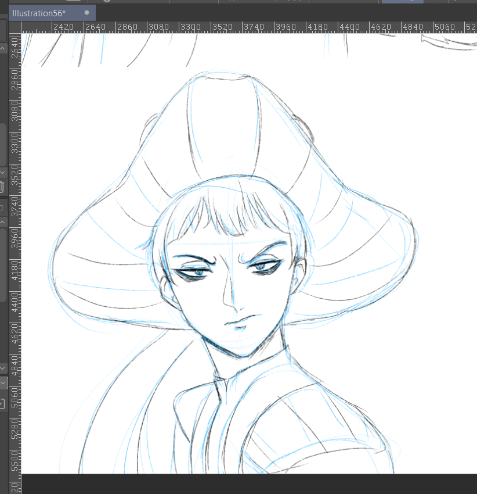Image resolution: width=477 pixels, height=494 pixels.
Task: Click the trash delete icon in the left panel
Action: pyautogui.click(x=2, y=187)
